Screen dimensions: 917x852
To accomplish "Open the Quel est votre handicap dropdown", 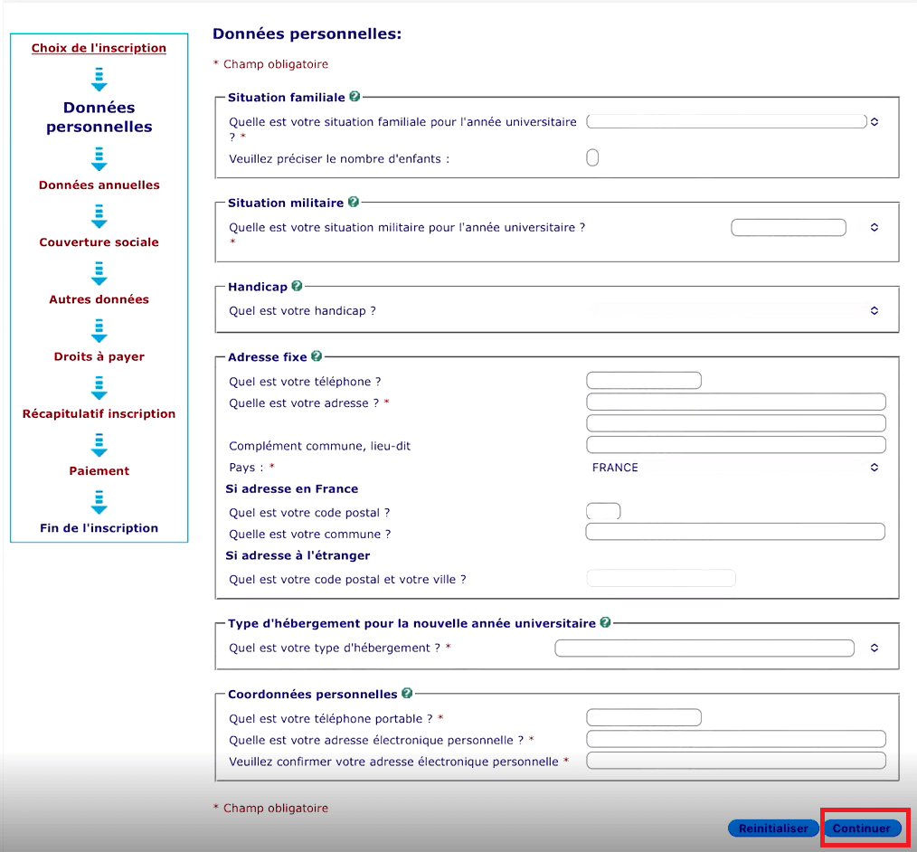I will 733,310.
